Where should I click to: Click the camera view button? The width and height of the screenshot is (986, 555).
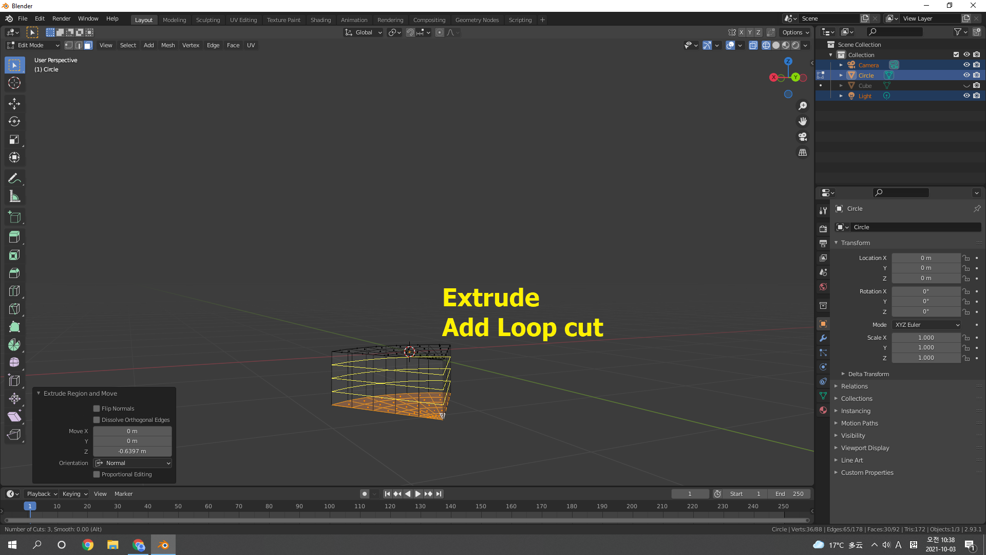[x=802, y=137]
